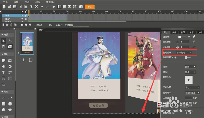
Task: Switch to the 元件 tab
Action: pos(174,32)
